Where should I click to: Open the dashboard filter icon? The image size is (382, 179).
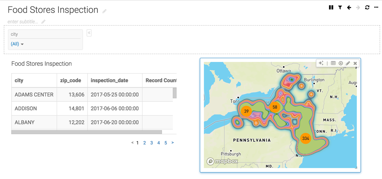click(340, 8)
